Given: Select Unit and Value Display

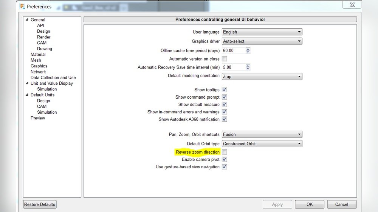Looking at the screenshot, I should 51,83.
